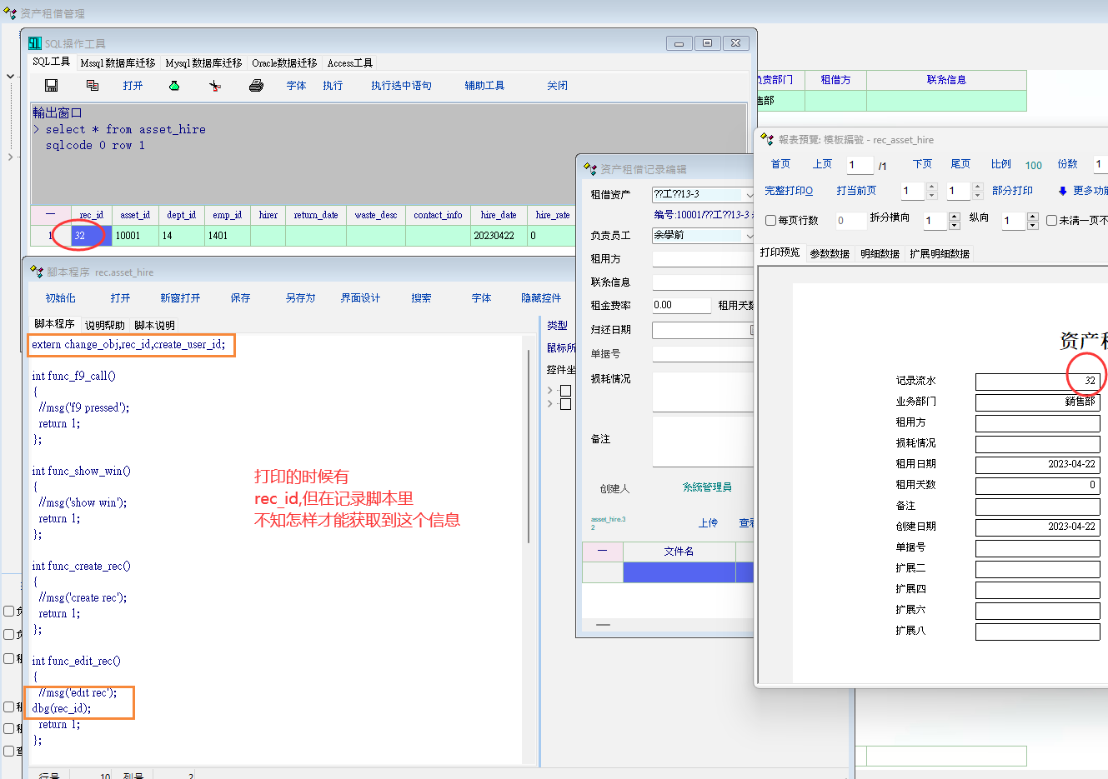
Task: Open the 参数数据 tab
Action: 830,254
